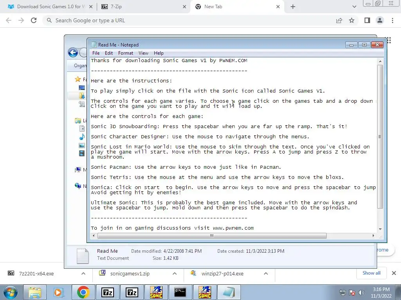Select the Favorites star in Explorer sidebar
The width and height of the screenshot is (401, 300).
tap(78, 79)
